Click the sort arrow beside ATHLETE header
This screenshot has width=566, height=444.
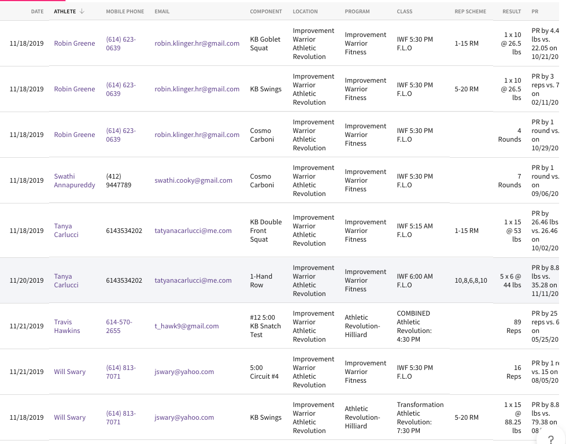coord(82,11)
